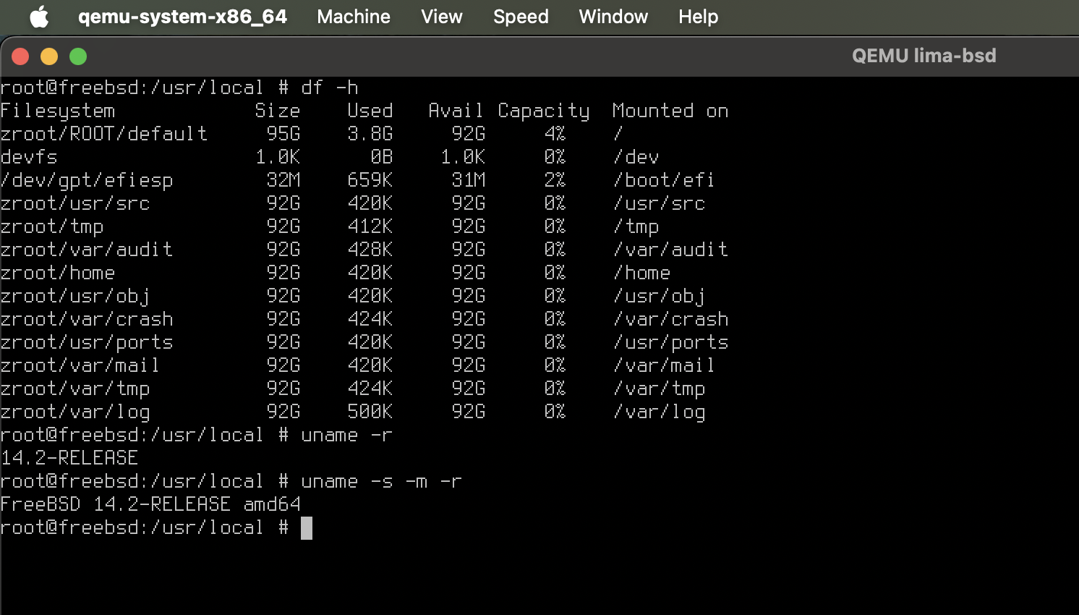Click the /boot/efi mount point

pos(664,180)
